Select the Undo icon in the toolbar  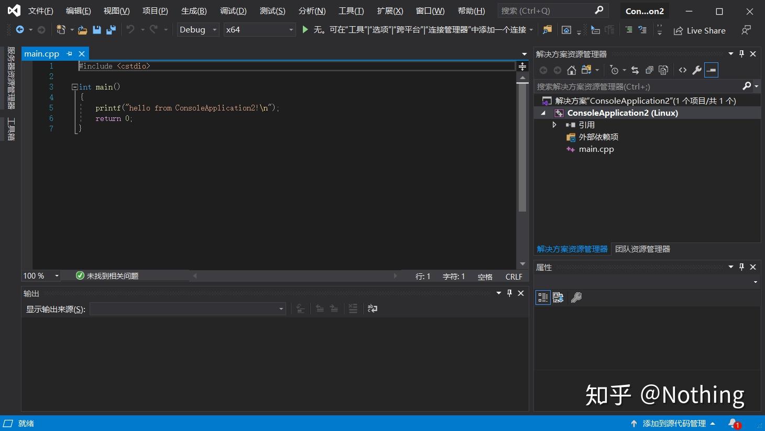tap(129, 30)
